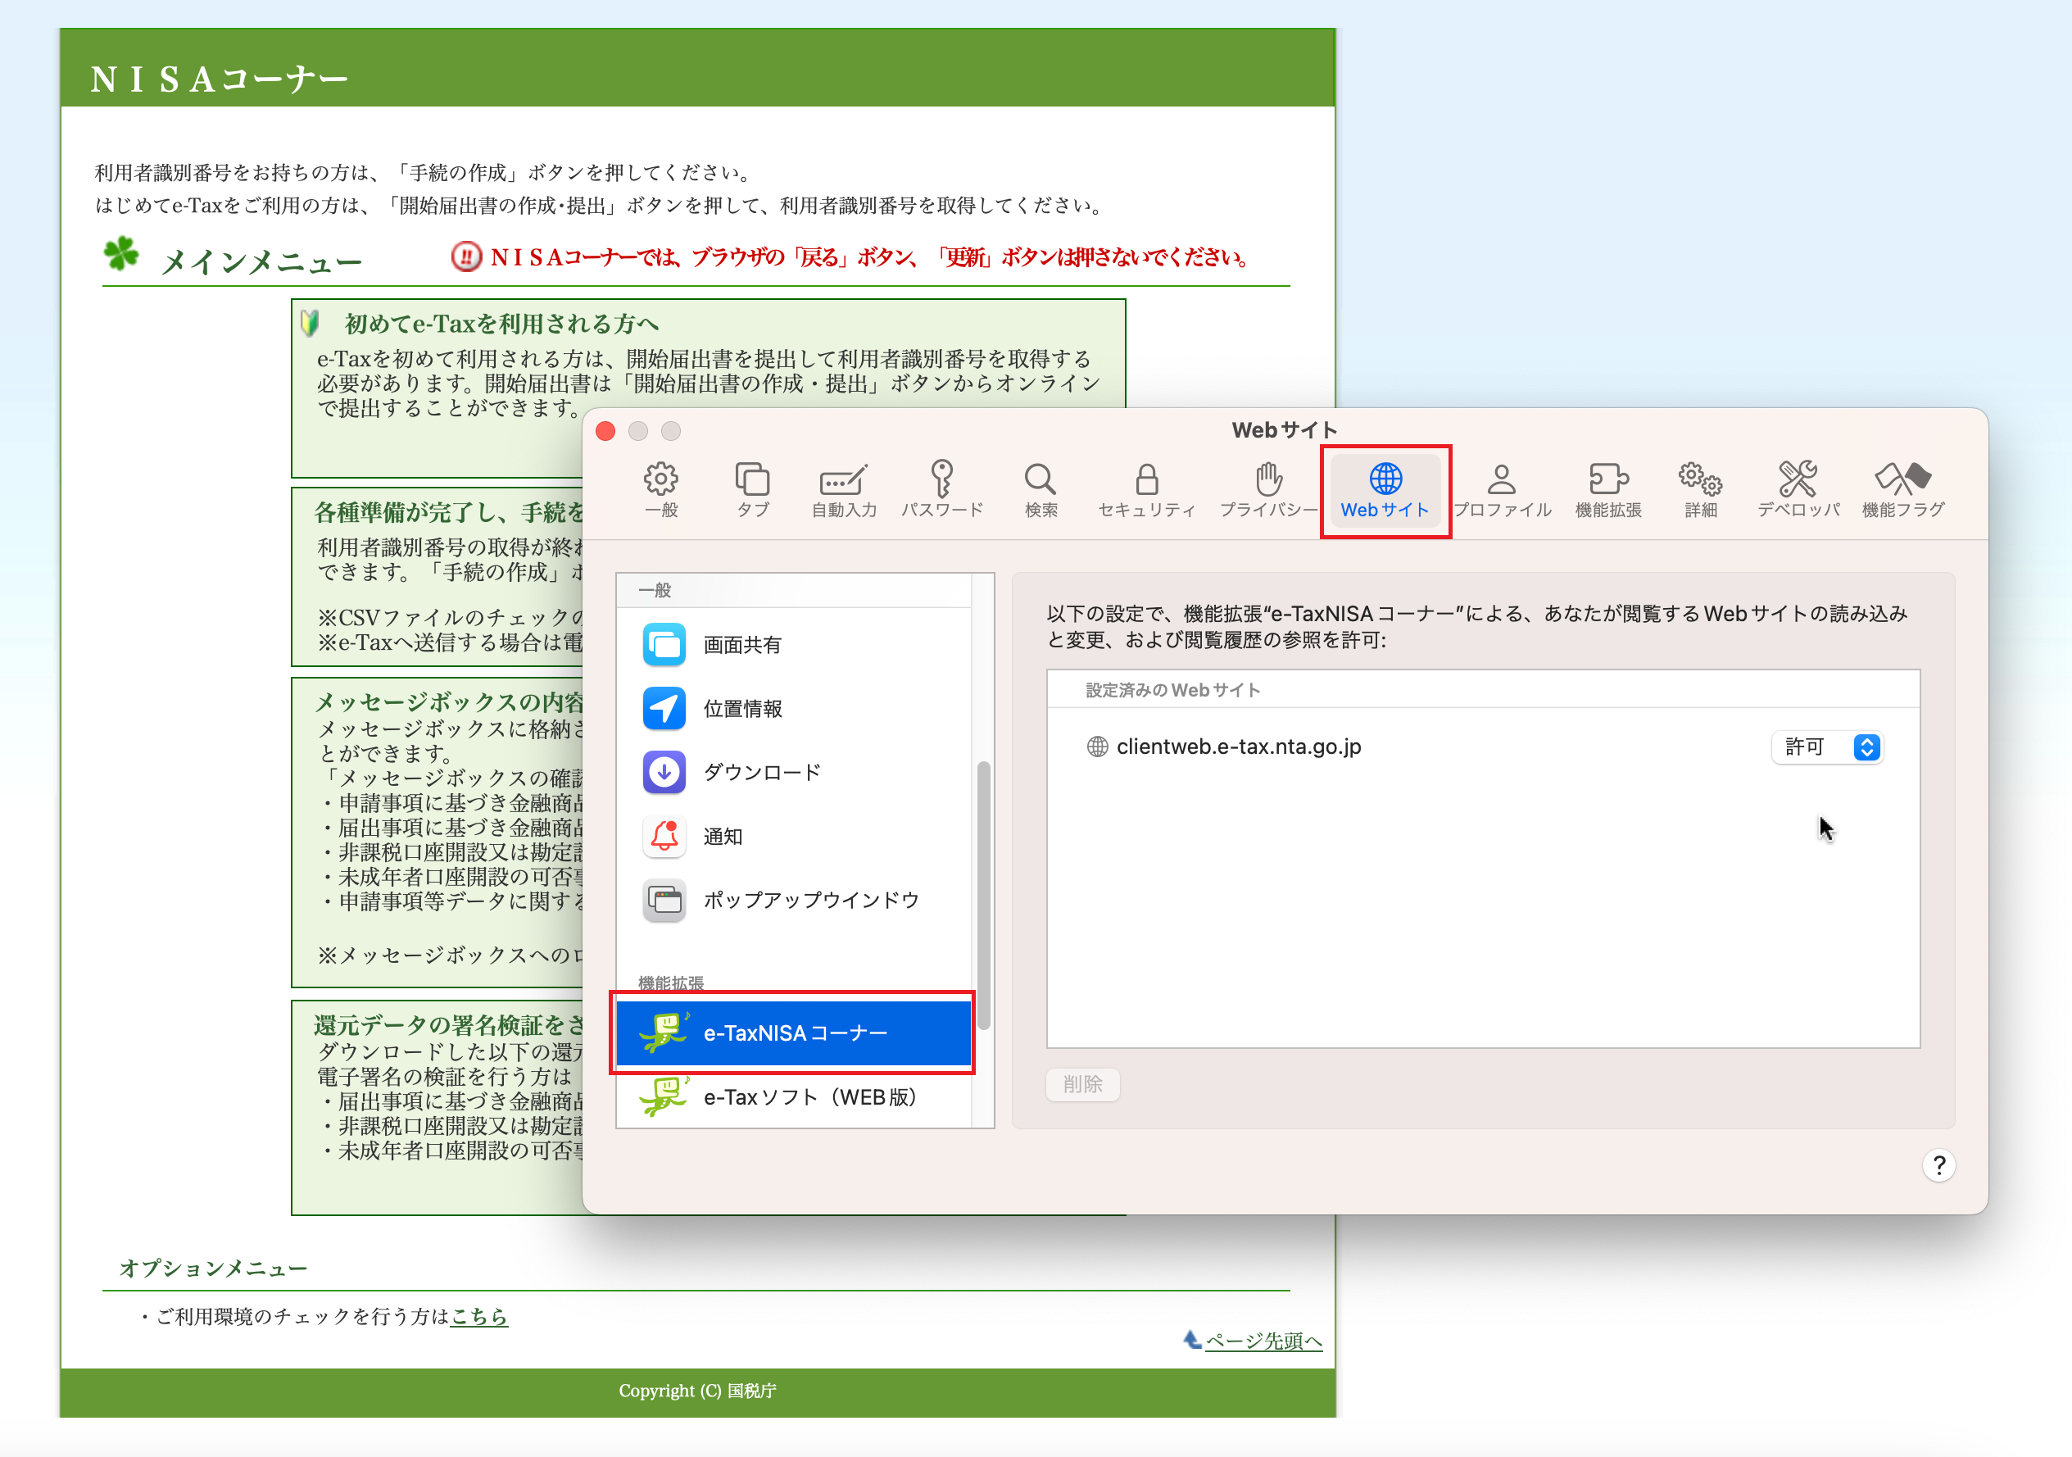2072x1457 pixels.
Task: Click the ページ先頭へ link
Action: click(1263, 1341)
